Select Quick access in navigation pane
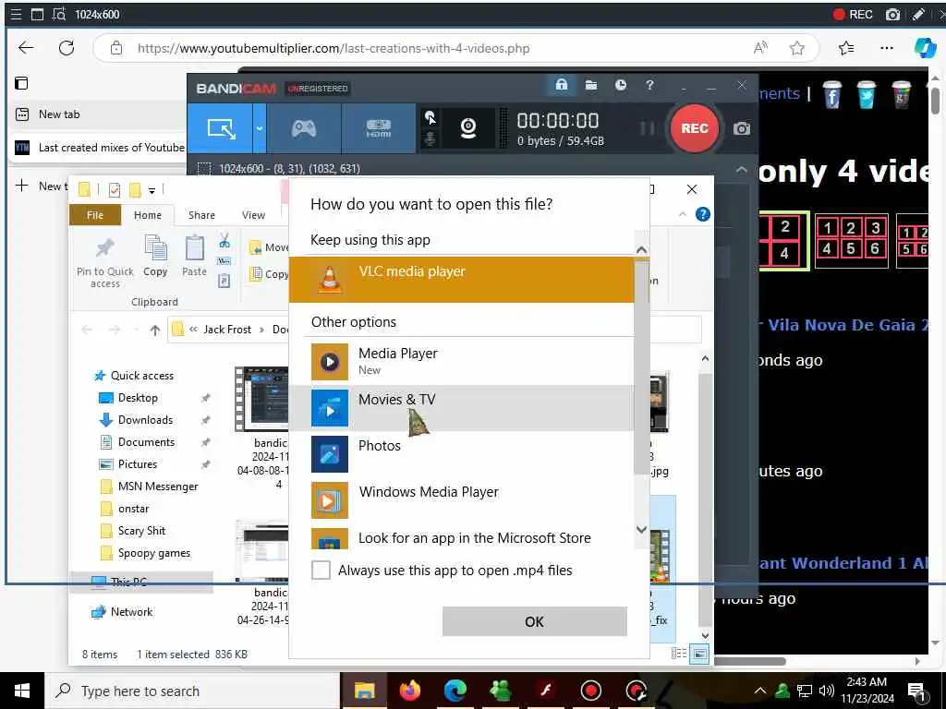Viewport: 946px width, 709px height. 141,376
